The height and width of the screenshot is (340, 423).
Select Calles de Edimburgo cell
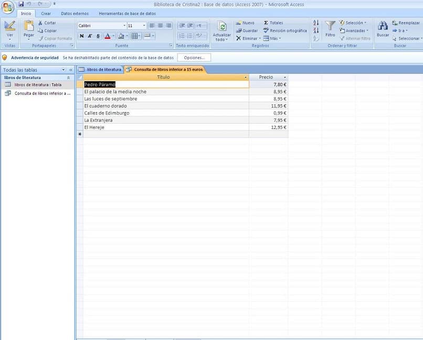coord(166,113)
